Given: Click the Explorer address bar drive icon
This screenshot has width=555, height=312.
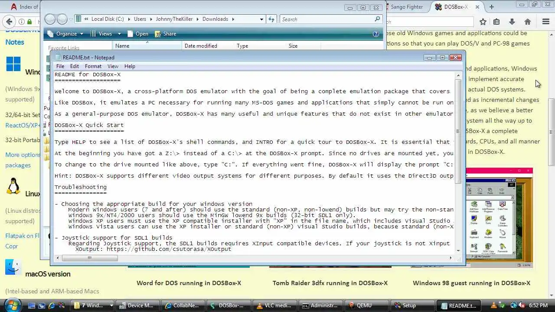Looking at the screenshot, I should (x=79, y=19).
